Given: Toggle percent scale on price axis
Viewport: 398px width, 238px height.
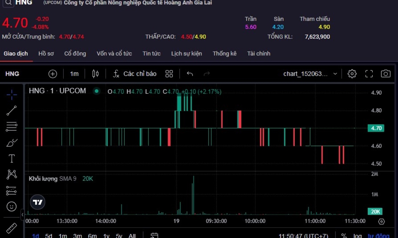Looking at the screenshot, I should click(x=344, y=236).
